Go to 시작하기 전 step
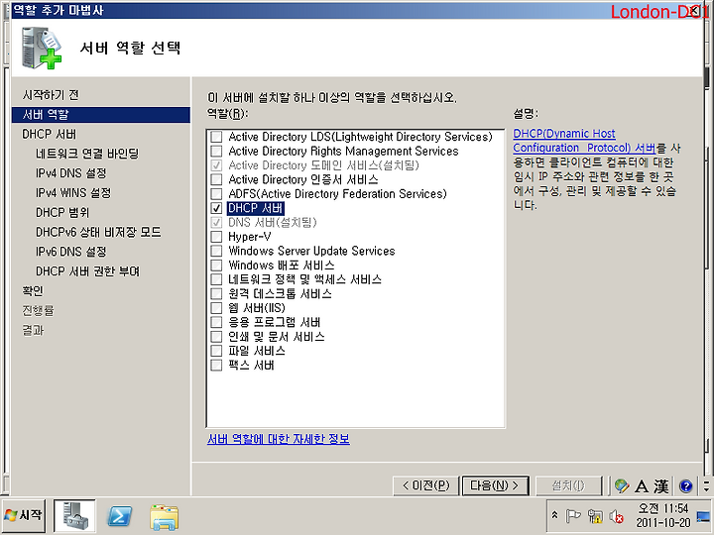Image resolution: width=714 pixels, height=535 pixels. 51,95
